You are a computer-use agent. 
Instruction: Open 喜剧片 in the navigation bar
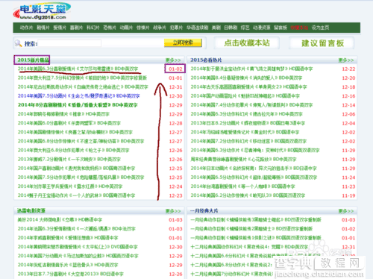pyautogui.click(x=76, y=28)
